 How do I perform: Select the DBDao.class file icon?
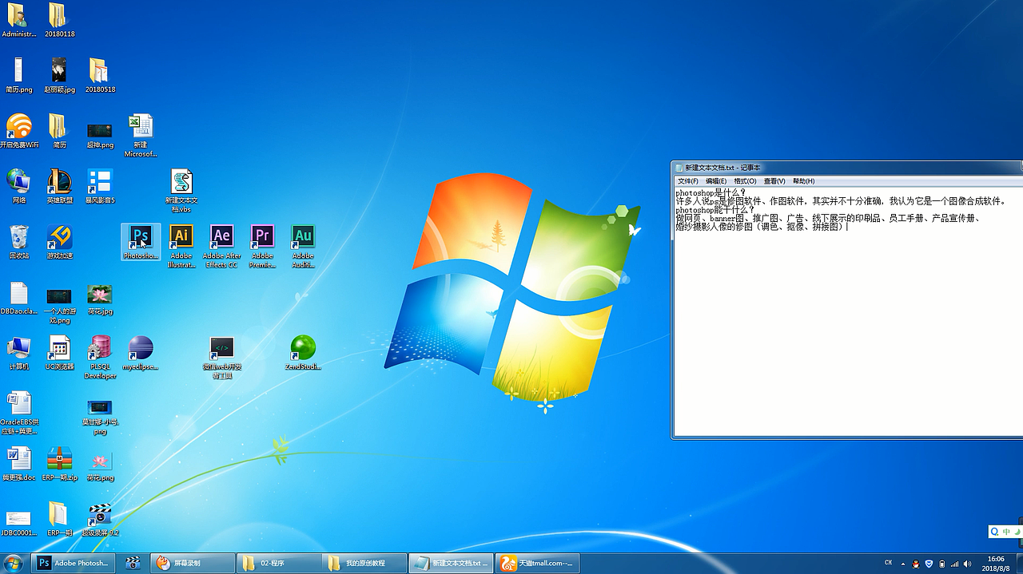point(19,298)
